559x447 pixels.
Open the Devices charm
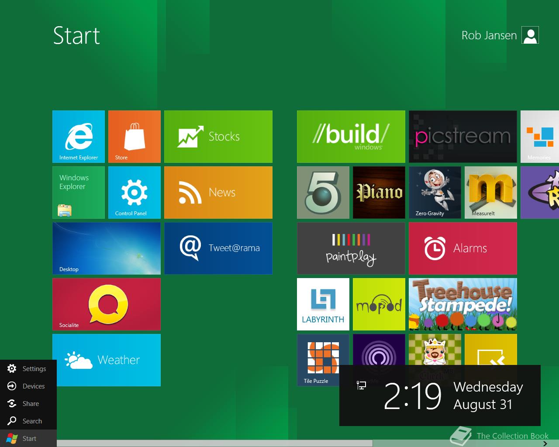pyautogui.click(x=28, y=386)
